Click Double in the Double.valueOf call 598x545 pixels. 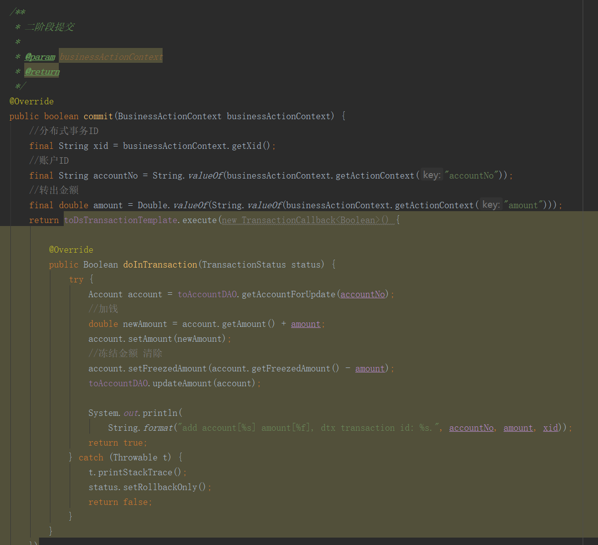point(153,205)
